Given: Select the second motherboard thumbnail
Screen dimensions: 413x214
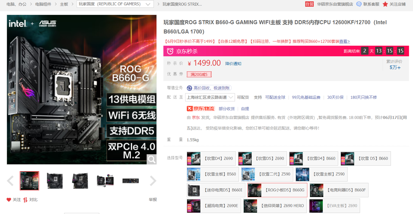Looking at the screenshot, I should coord(55,181).
